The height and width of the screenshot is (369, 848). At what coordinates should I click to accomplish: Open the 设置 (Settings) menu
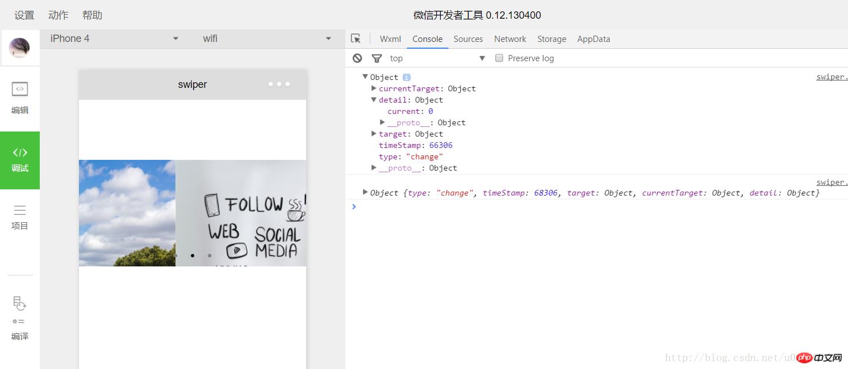pos(24,15)
